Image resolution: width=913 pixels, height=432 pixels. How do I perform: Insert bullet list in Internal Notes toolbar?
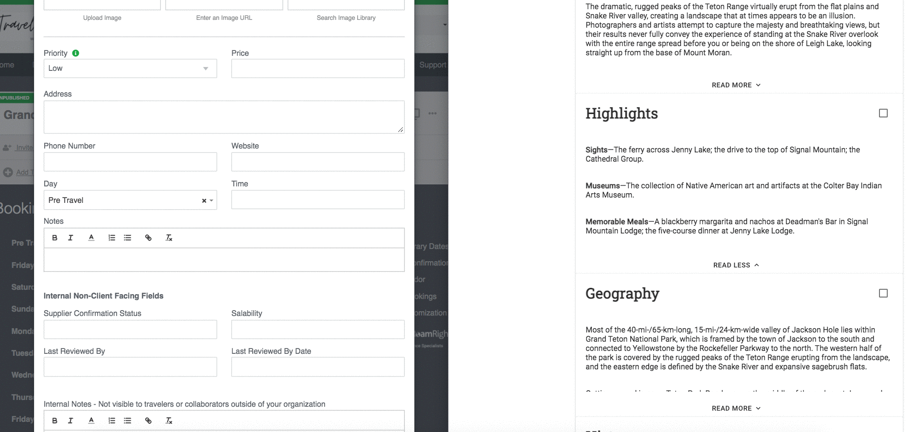(x=127, y=421)
